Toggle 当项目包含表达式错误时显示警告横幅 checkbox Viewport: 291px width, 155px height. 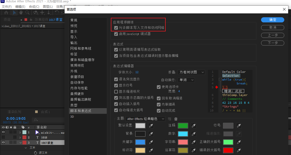click(116, 56)
